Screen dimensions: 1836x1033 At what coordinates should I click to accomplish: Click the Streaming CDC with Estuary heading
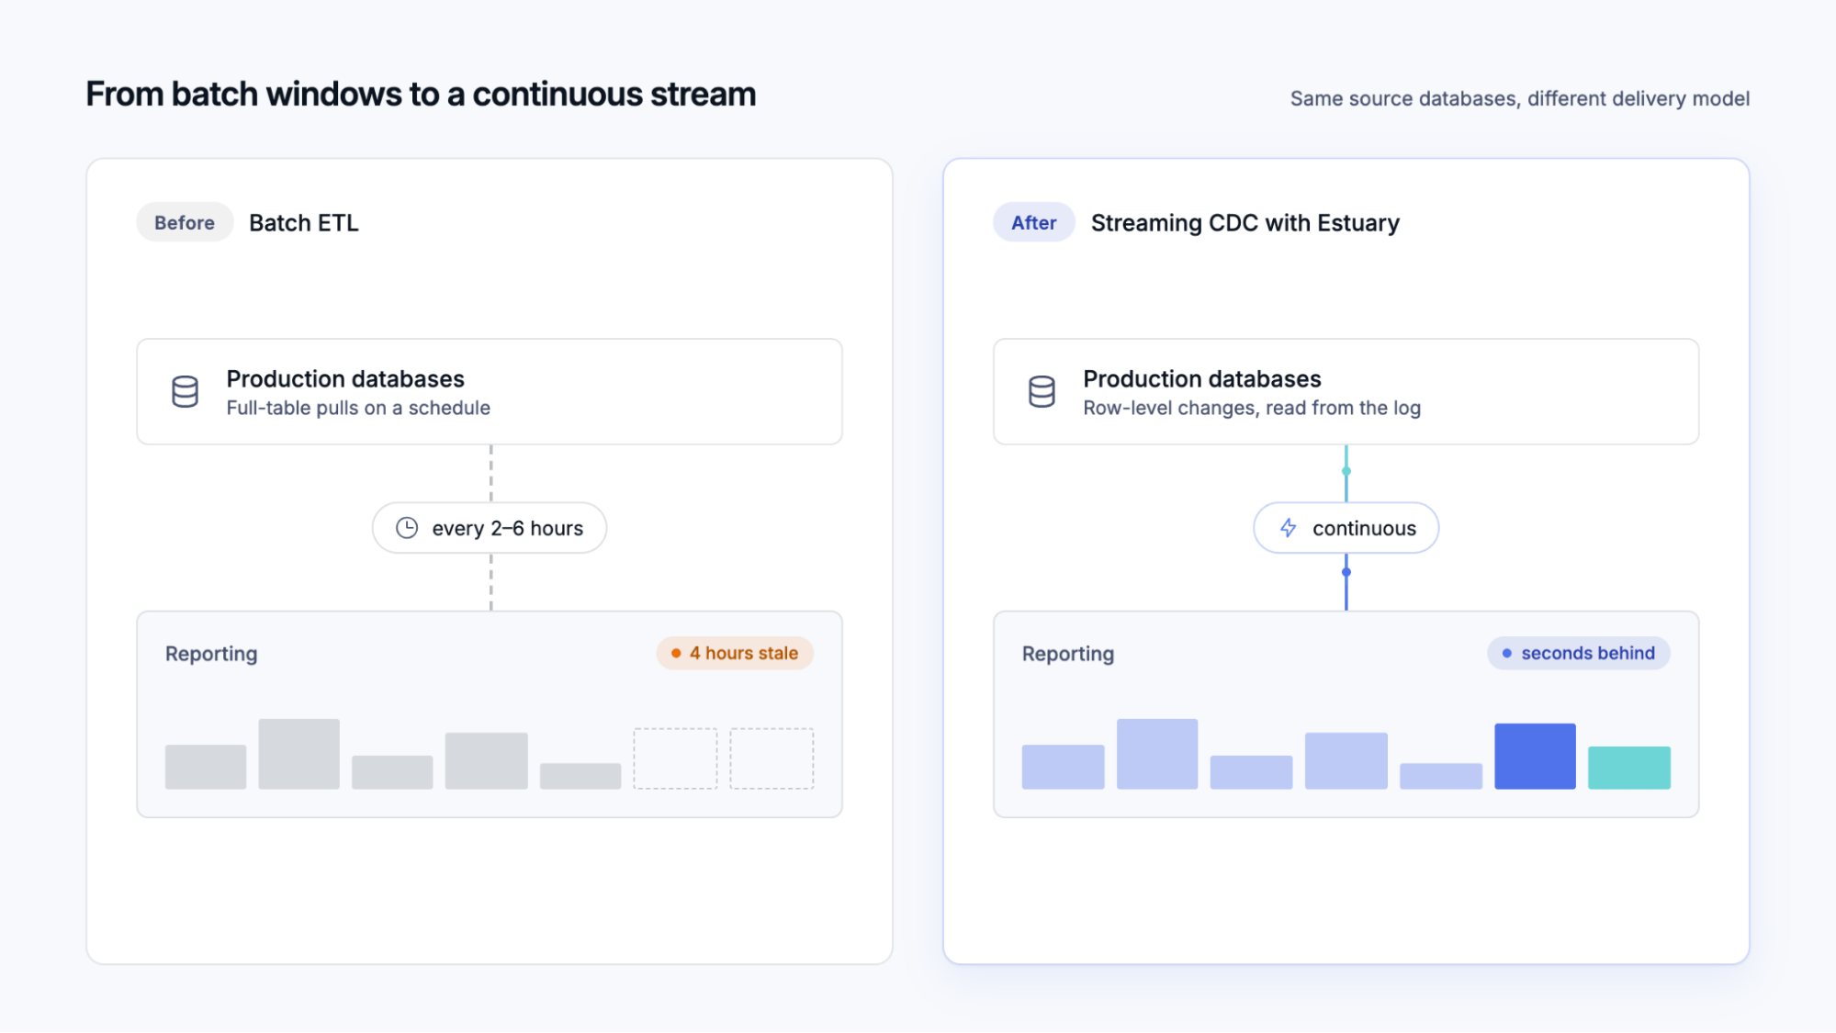[x=1245, y=223]
